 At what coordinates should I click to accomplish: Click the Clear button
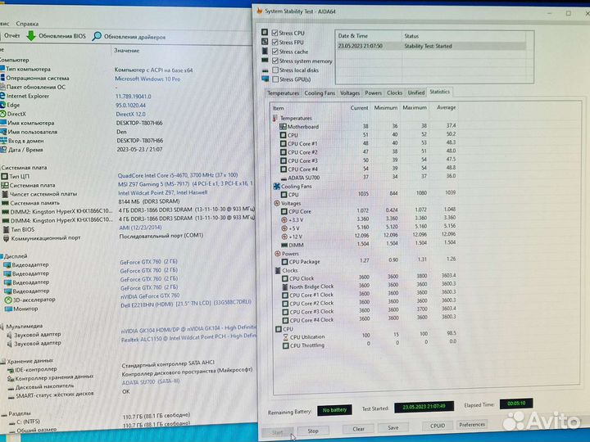pos(358,428)
